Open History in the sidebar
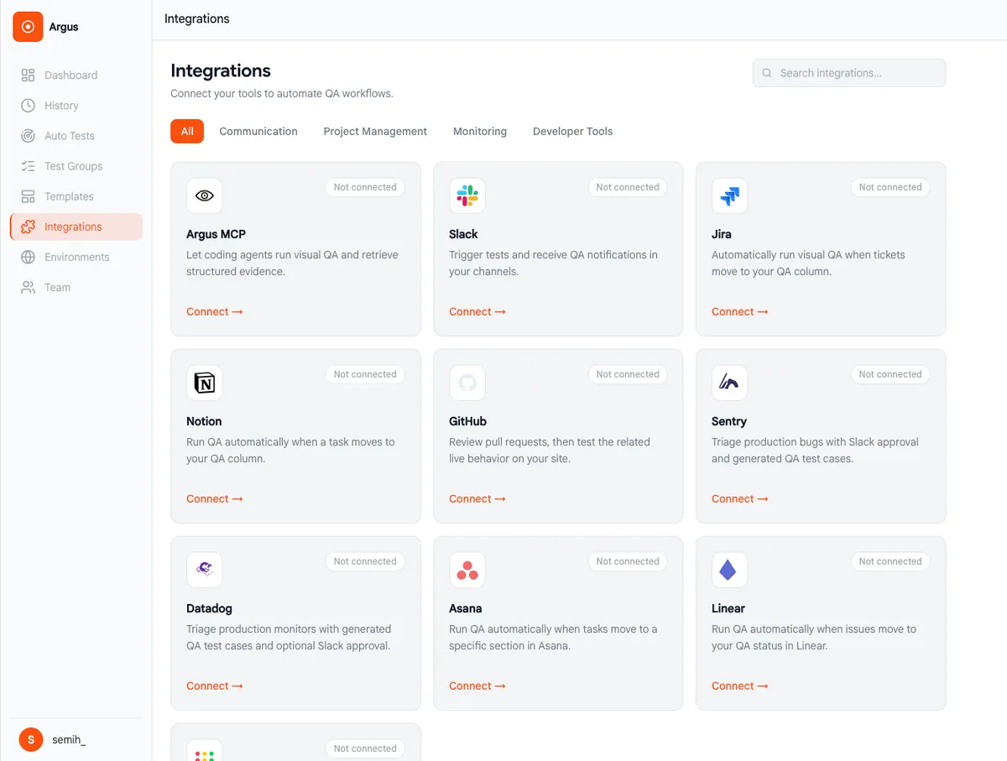1007x761 pixels. coord(76,106)
